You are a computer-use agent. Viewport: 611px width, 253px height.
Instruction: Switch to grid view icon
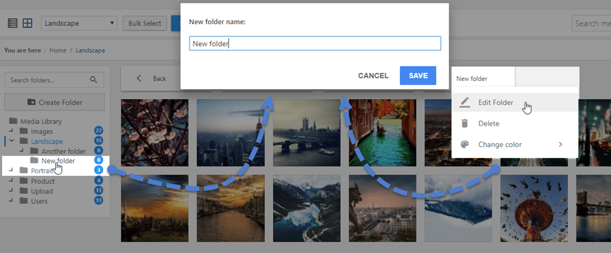tap(27, 23)
